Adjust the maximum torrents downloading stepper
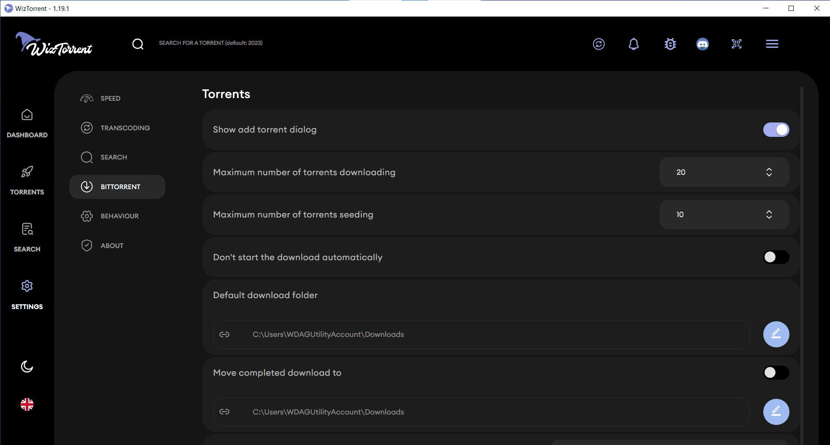This screenshot has height=445, width=830. 769,172
